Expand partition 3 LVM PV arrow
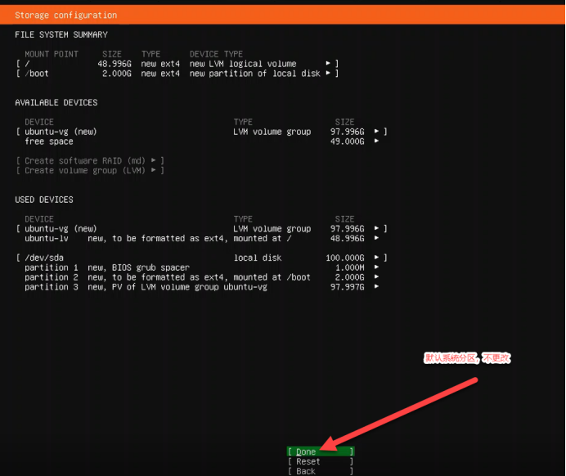Image resolution: width=566 pixels, height=476 pixels. pyautogui.click(x=376, y=287)
